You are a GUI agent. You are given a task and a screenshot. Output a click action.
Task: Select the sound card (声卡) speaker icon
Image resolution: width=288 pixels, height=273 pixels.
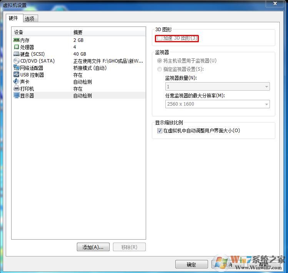17,81
